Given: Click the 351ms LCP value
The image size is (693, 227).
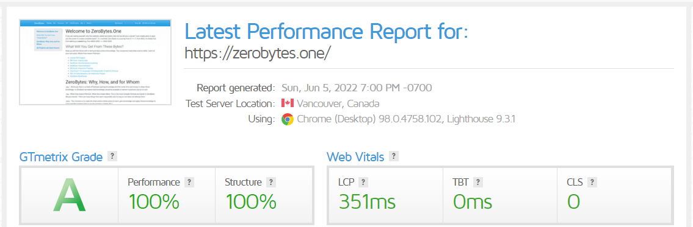Looking at the screenshot, I should click(x=367, y=202).
